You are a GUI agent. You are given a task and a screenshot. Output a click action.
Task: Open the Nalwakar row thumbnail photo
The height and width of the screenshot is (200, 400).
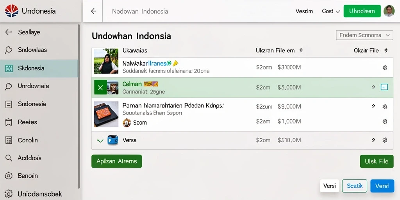click(106, 61)
